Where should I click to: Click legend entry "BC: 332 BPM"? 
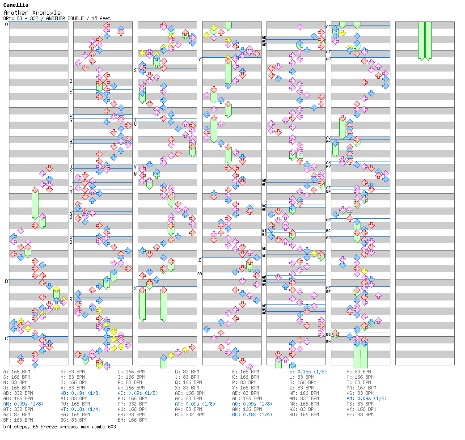(x=190, y=415)
